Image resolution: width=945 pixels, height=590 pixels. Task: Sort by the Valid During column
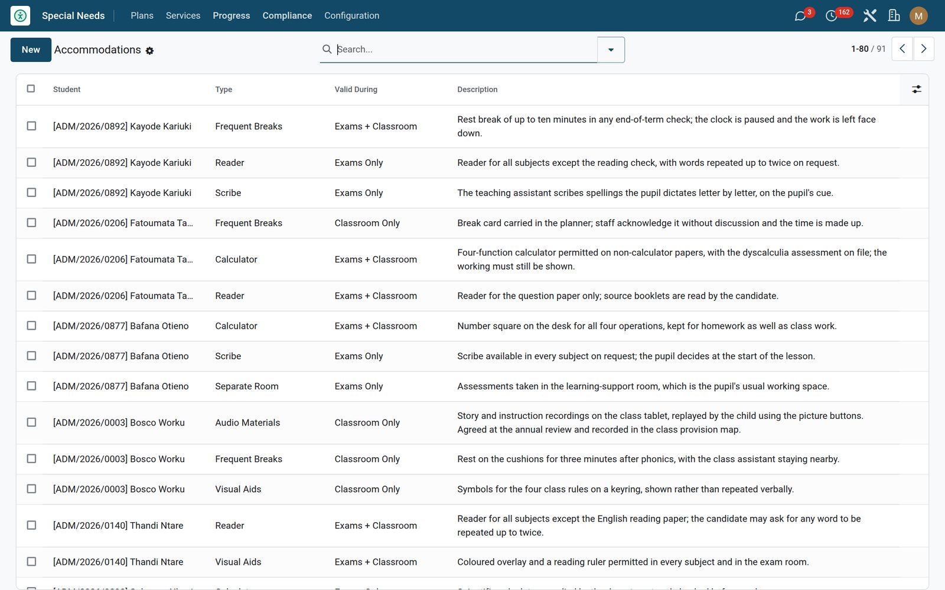pyautogui.click(x=356, y=89)
